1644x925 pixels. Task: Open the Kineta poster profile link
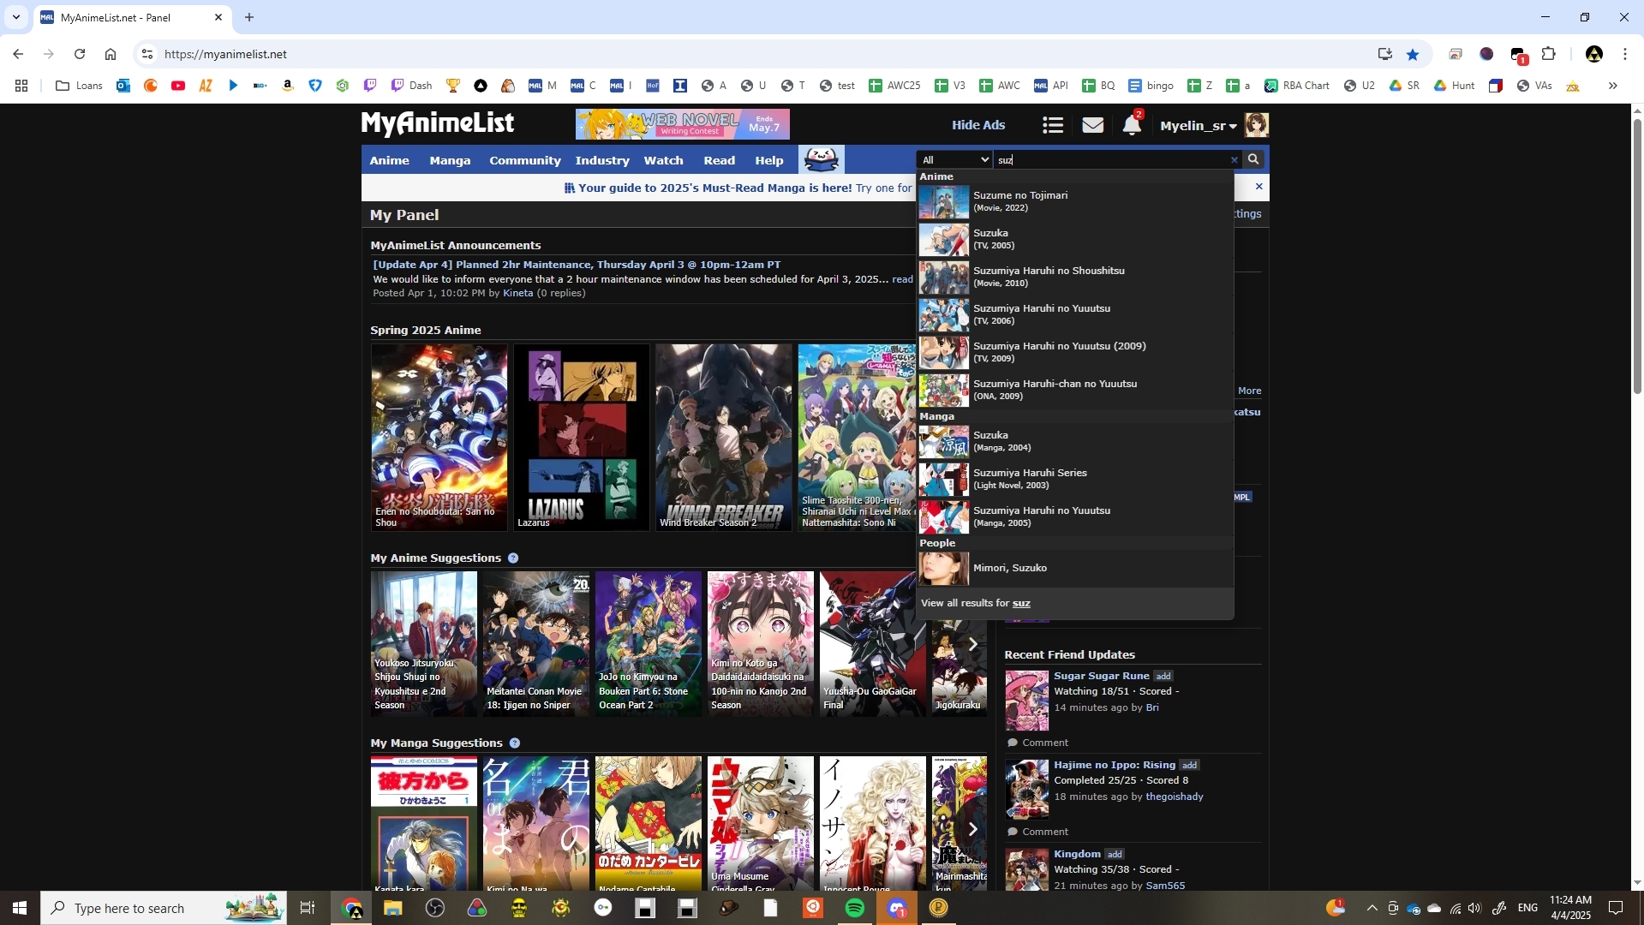(517, 293)
